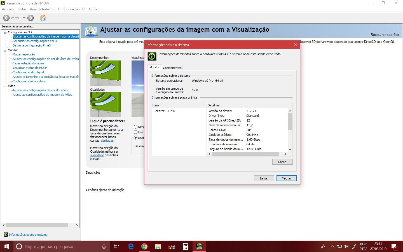Collapse the Configurações 3D tree node
Screen dimensions: 403x252
coord(5,32)
